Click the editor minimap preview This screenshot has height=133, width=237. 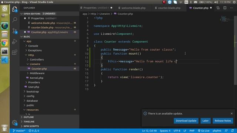click(x=226, y=19)
